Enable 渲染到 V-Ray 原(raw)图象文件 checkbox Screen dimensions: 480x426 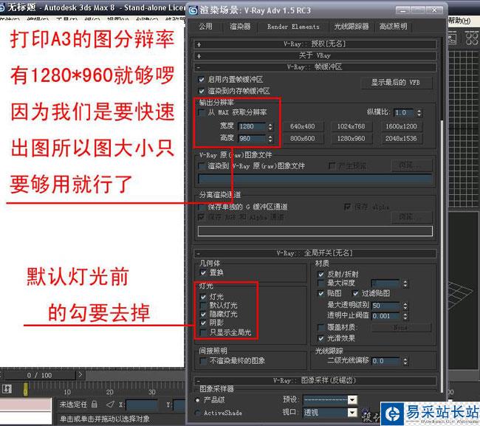[202, 166]
